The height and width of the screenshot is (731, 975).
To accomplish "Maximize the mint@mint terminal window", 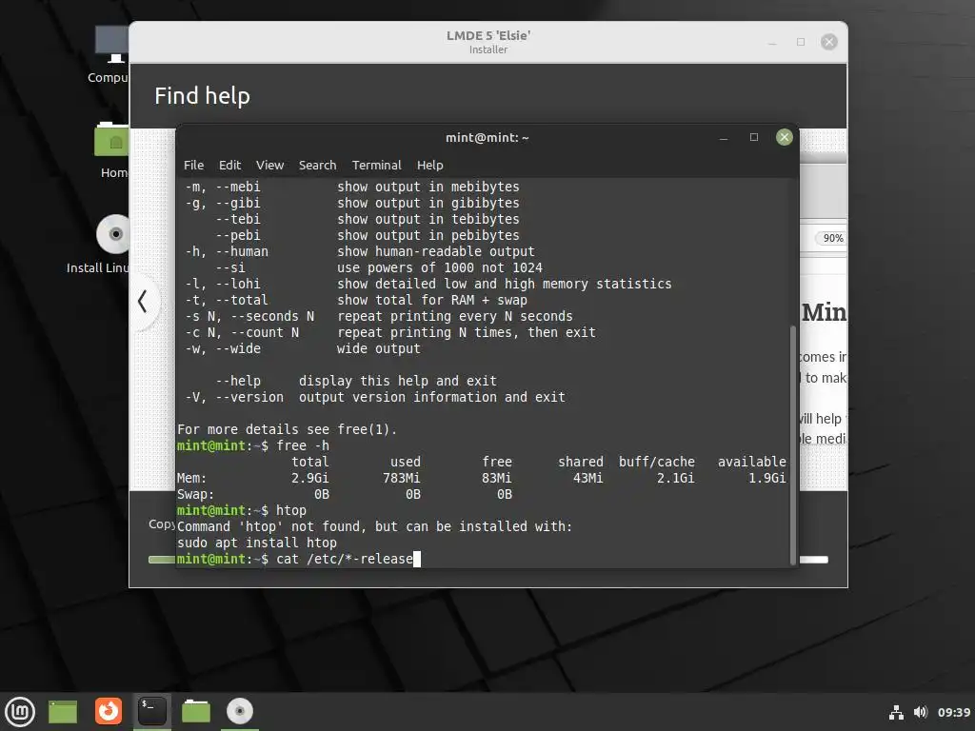I will coord(754,137).
